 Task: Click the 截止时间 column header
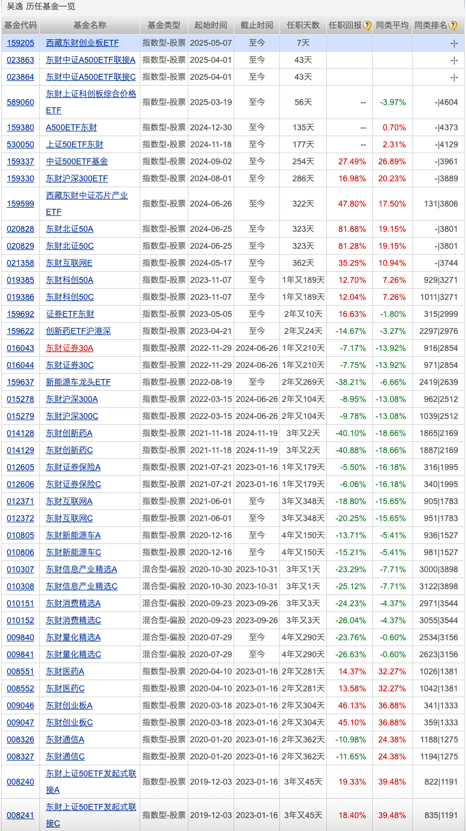[x=256, y=25]
